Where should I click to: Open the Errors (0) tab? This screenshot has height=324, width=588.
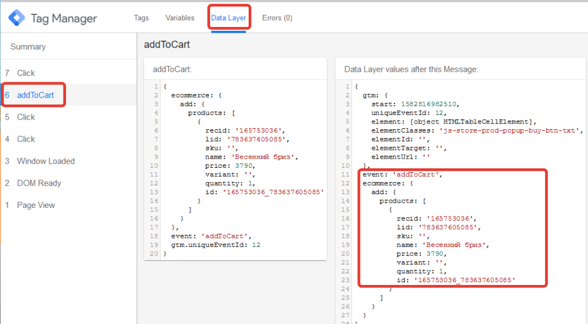277,18
